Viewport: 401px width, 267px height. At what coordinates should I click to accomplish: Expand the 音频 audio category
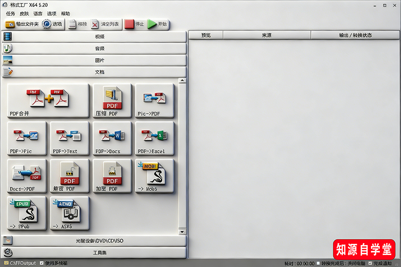(x=94, y=49)
